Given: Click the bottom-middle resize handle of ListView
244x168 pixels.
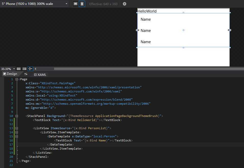Looking at the screenshot, I should (x=184, y=48).
